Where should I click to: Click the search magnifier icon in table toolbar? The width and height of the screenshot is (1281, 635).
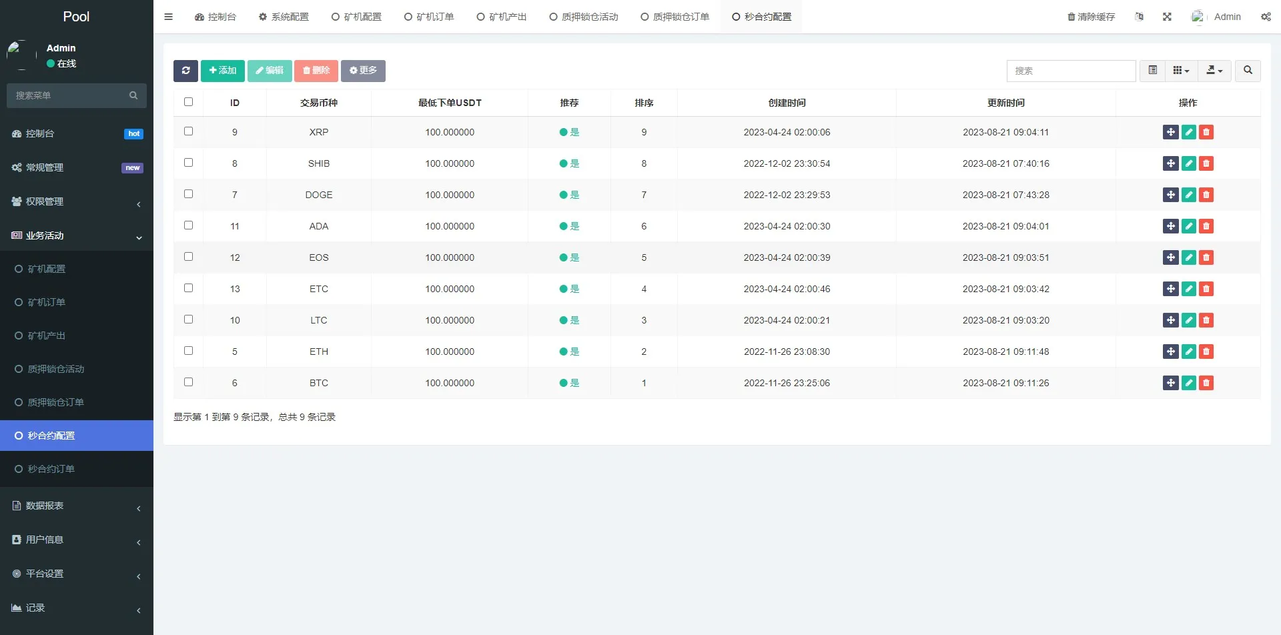click(1248, 71)
